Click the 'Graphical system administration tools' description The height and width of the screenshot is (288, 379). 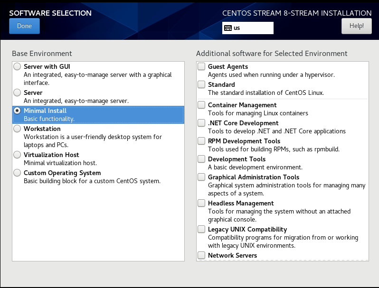[x=287, y=189]
